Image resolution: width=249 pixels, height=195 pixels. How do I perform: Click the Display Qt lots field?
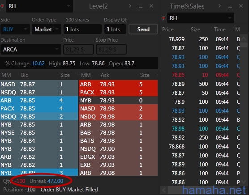click(x=115, y=30)
